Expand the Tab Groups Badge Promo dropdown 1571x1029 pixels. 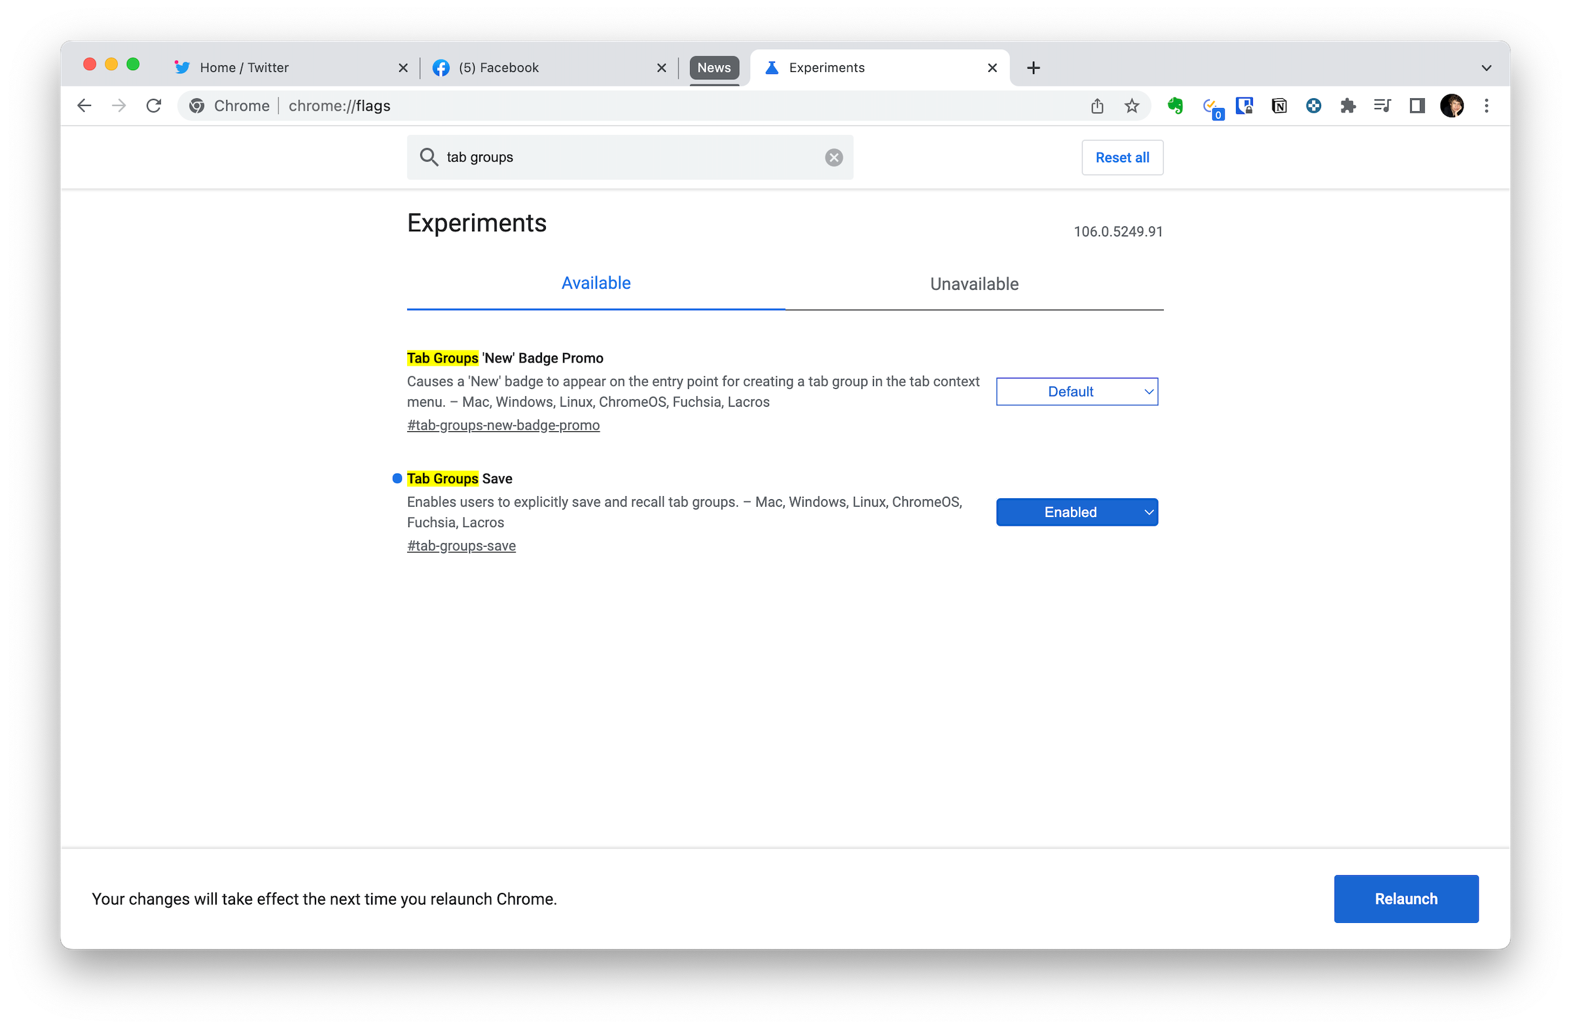coord(1076,391)
